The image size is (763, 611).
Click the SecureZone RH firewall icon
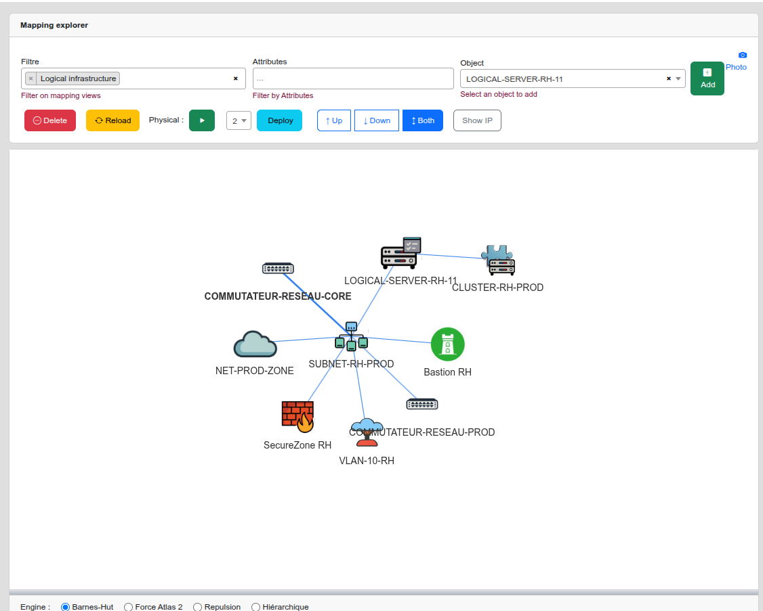(297, 417)
